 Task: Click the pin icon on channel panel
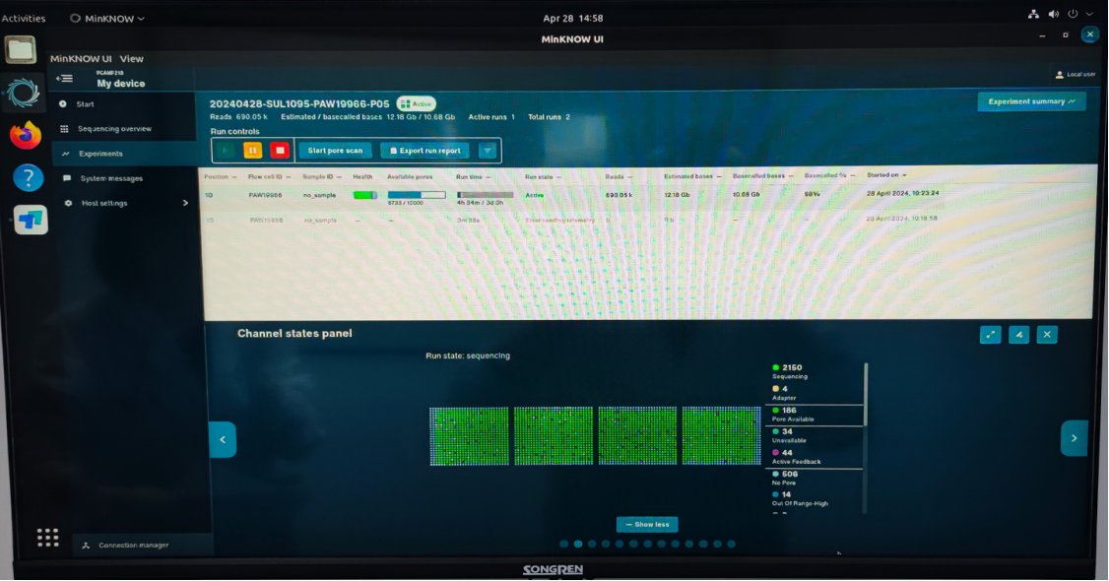pyautogui.click(x=1018, y=335)
